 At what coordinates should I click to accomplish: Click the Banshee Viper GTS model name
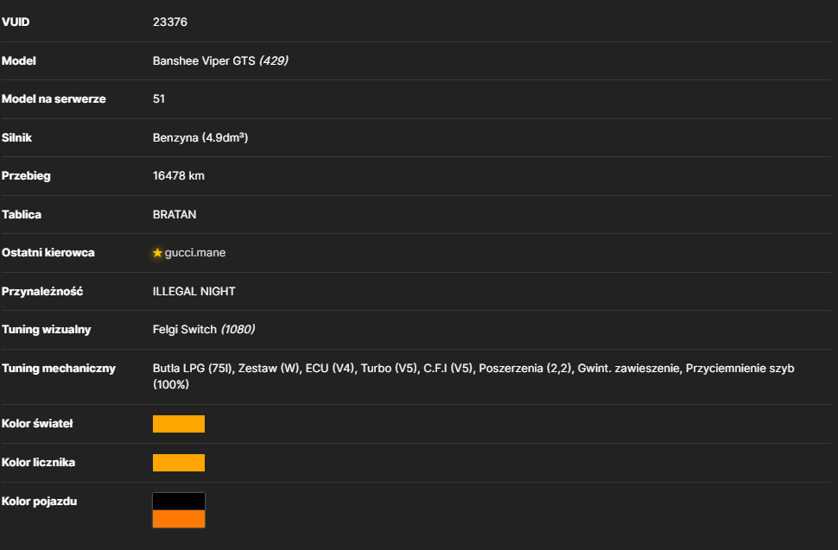click(x=204, y=61)
